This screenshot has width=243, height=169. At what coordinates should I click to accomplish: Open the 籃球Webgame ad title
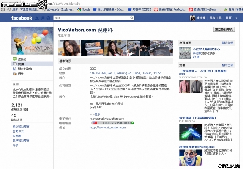[198, 147]
